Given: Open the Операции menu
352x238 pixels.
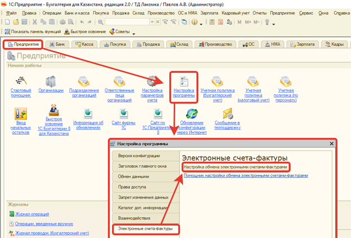Looking at the screenshot, I should (x=52, y=13).
